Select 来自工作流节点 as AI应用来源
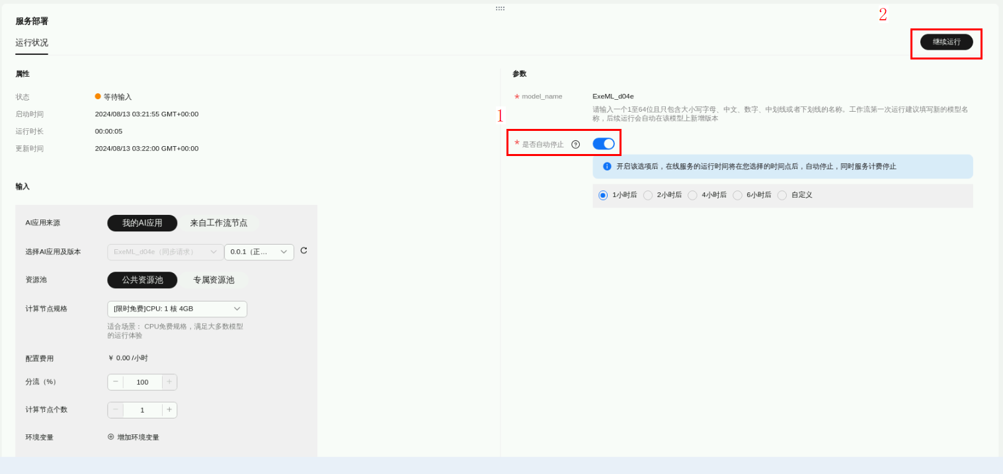This screenshot has height=474, width=1003. pyautogui.click(x=218, y=223)
